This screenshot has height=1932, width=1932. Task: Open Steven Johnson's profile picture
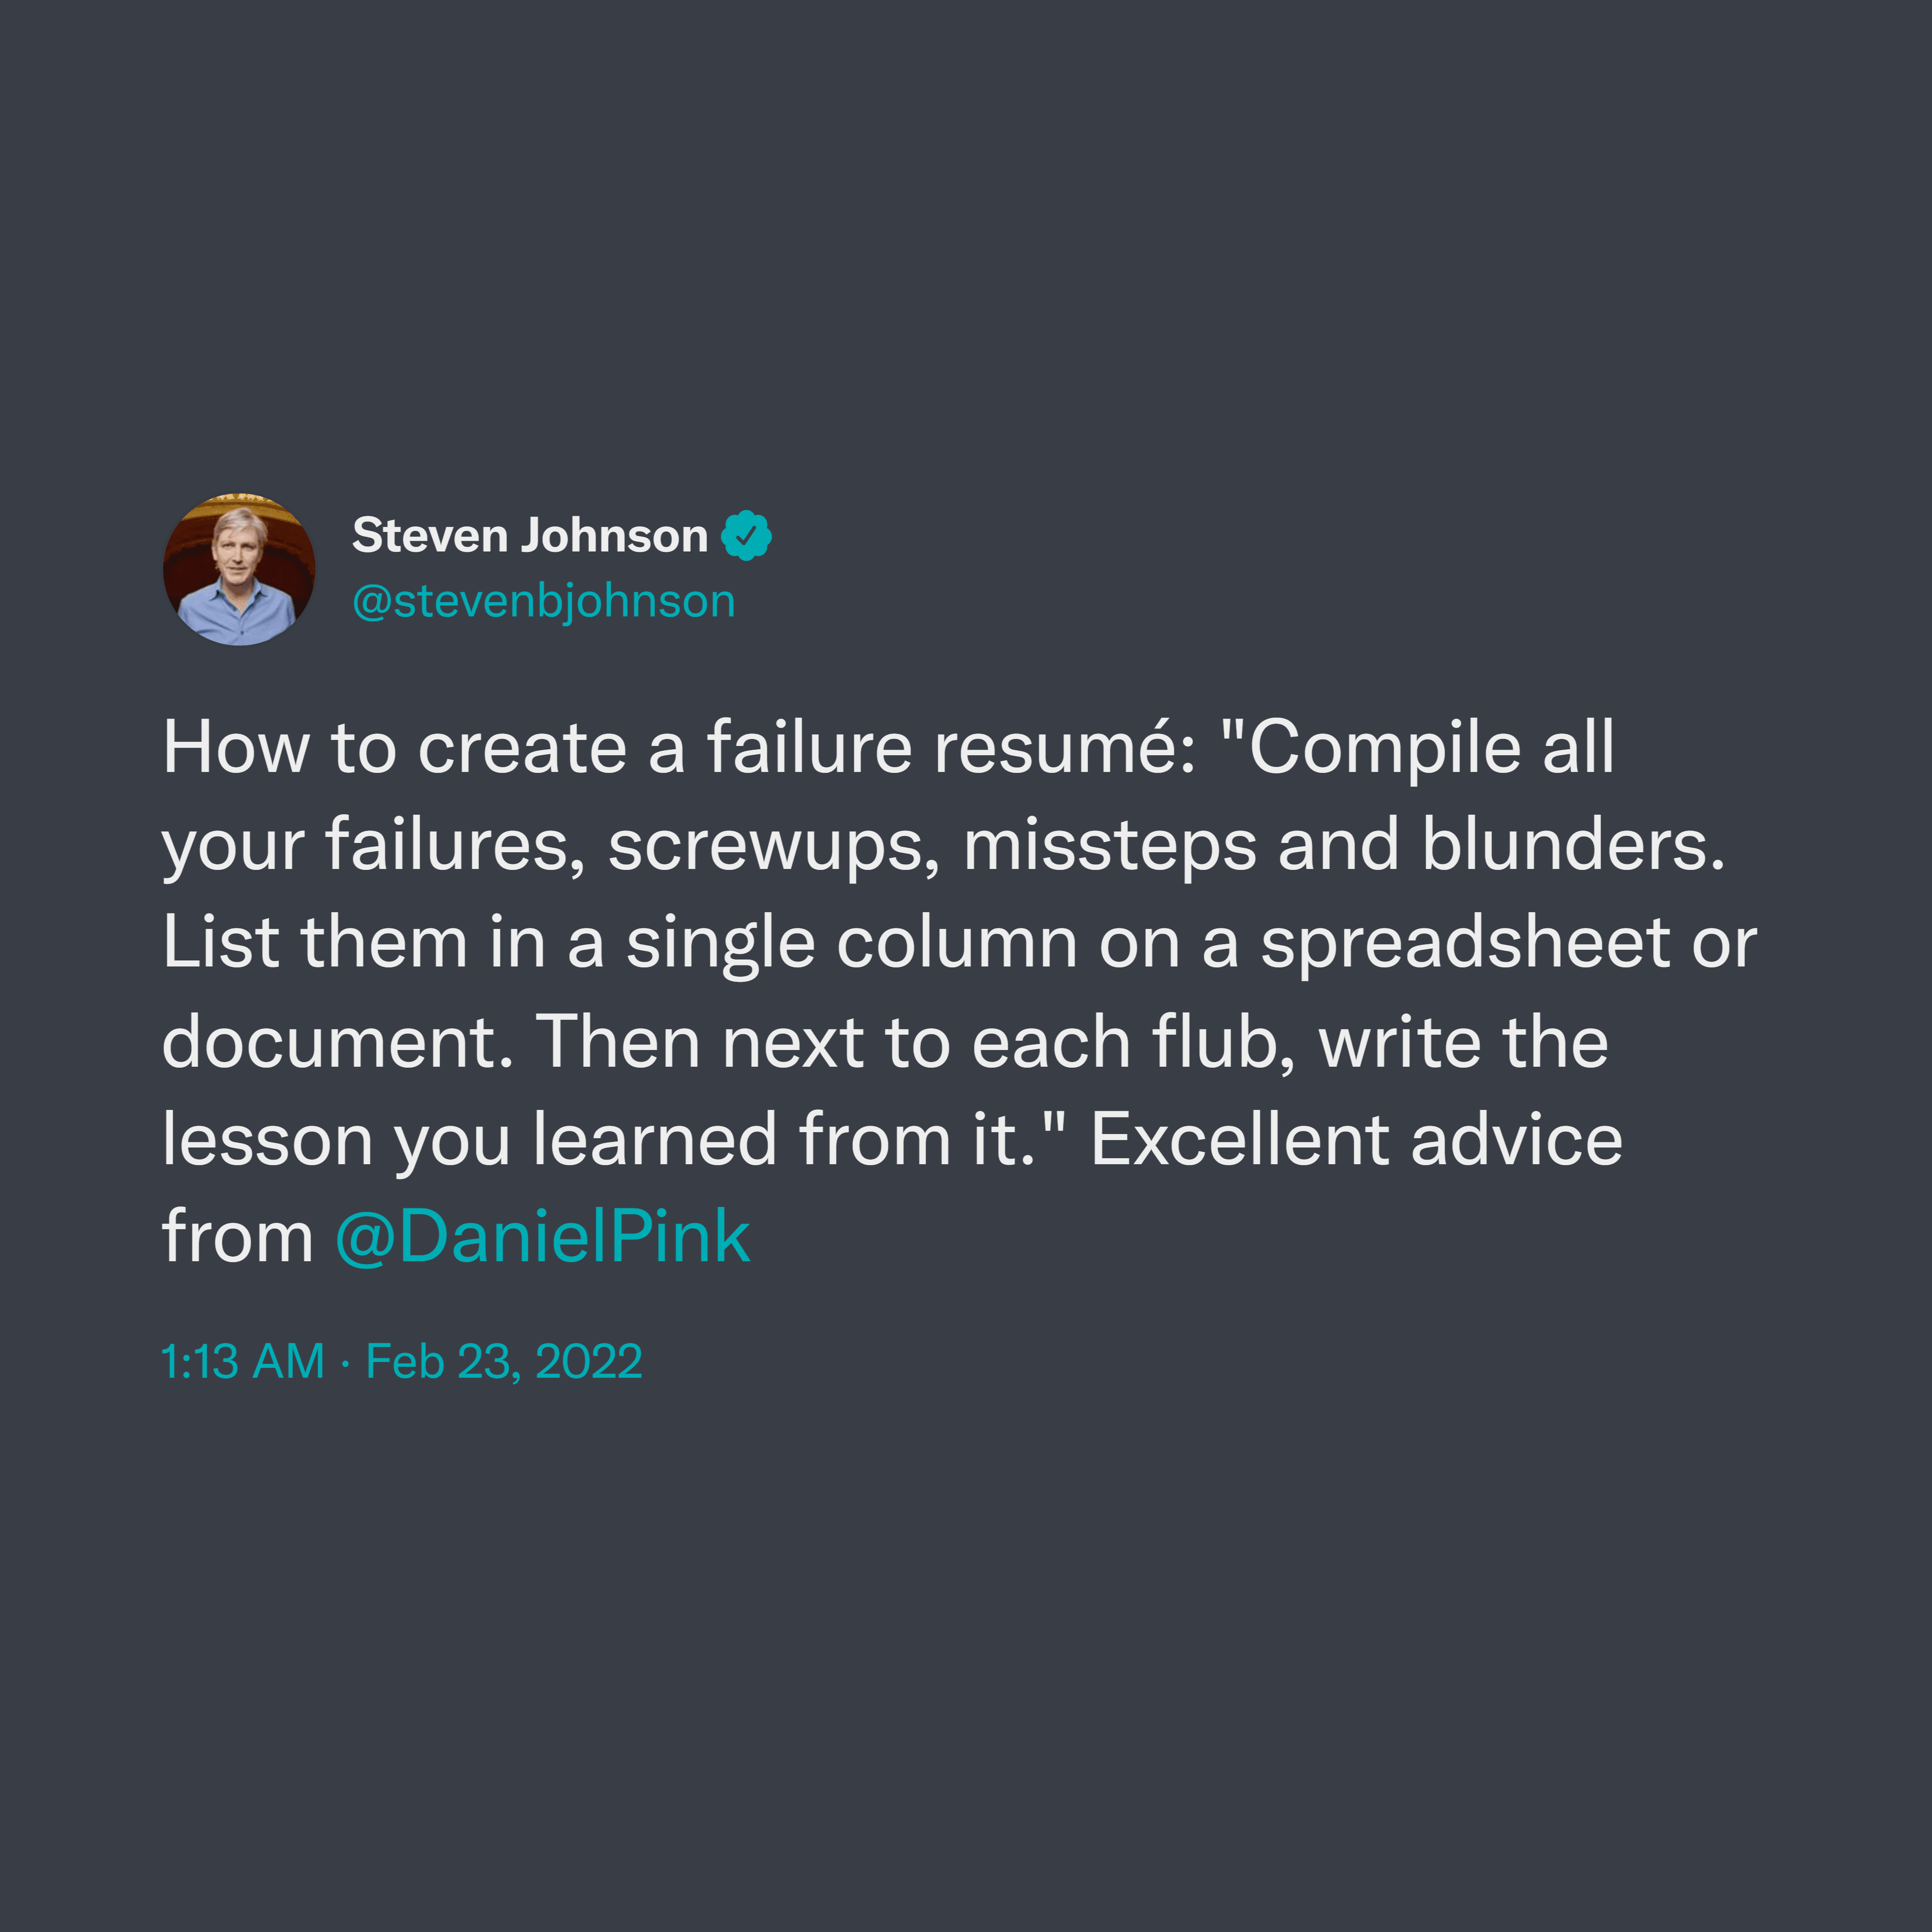pos(239,569)
